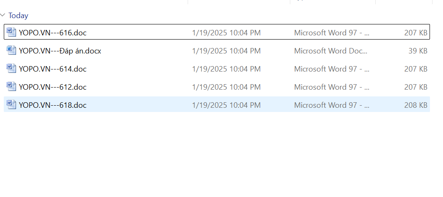This screenshot has height=197, width=443.
Task: Click the 208 KB size of 618.doc
Action: click(x=416, y=105)
